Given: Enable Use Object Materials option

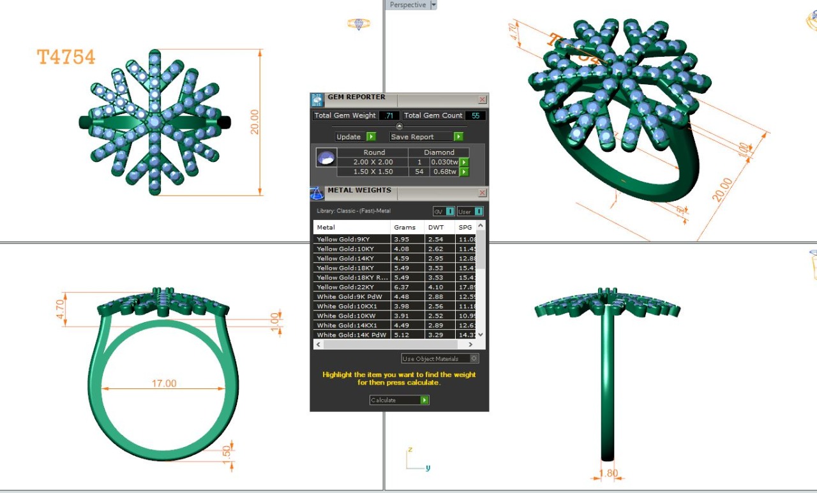Looking at the screenshot, I should 474,358.
